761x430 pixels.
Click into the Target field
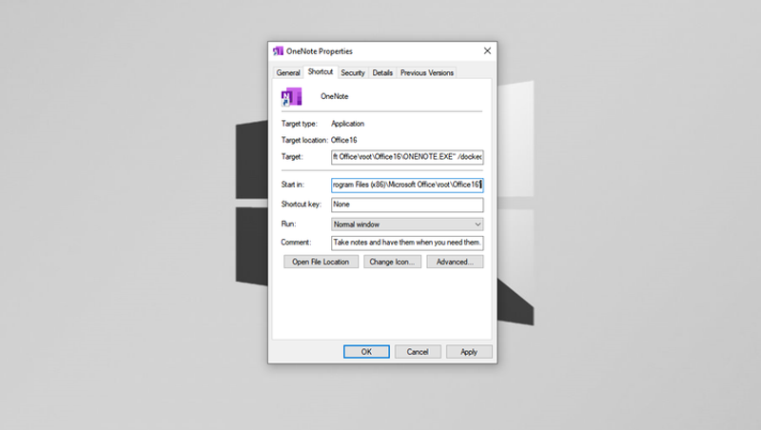point(407,157)
